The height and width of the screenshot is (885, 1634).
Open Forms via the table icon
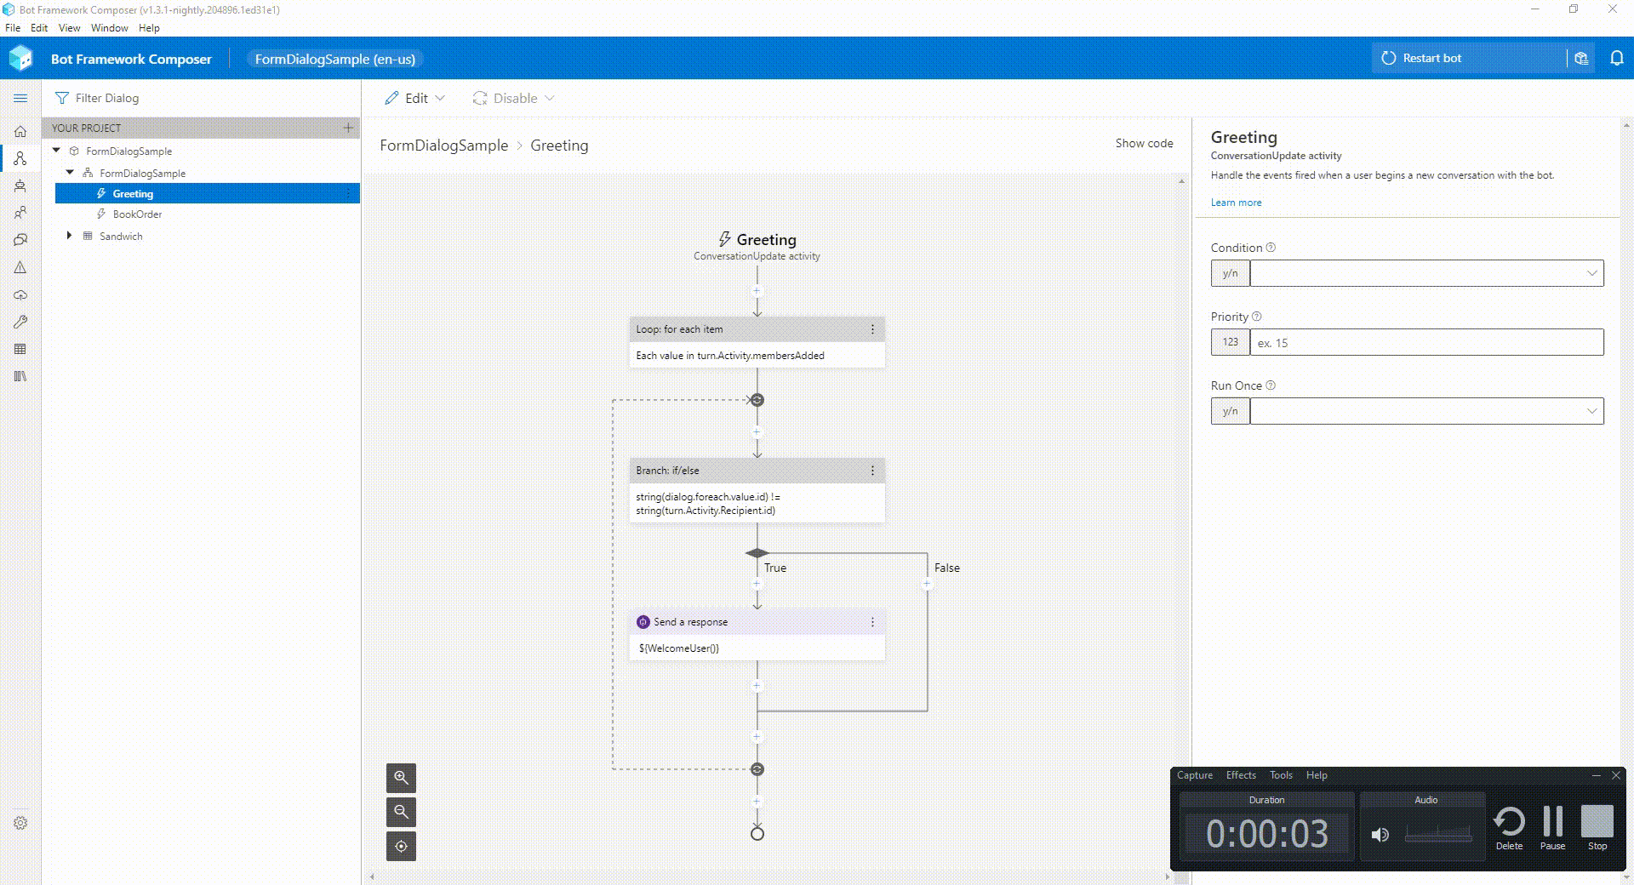[20, 349]
